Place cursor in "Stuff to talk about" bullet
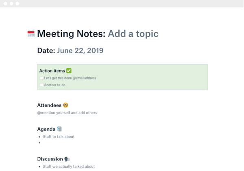The image size is (244, 171). 59,137
